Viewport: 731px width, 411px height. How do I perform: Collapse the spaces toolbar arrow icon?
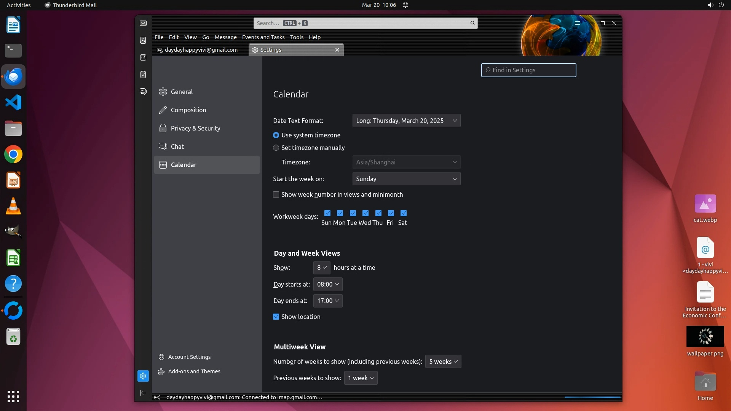coord(143,393)
